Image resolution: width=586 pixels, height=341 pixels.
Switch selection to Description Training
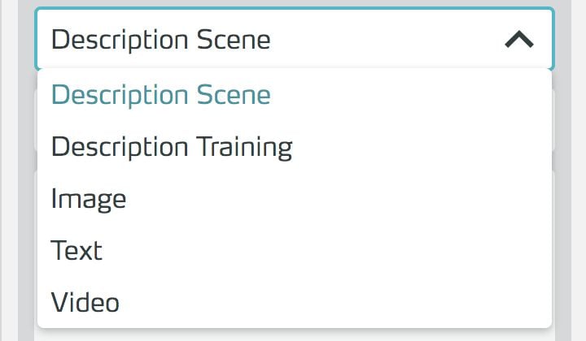[172, 147]
